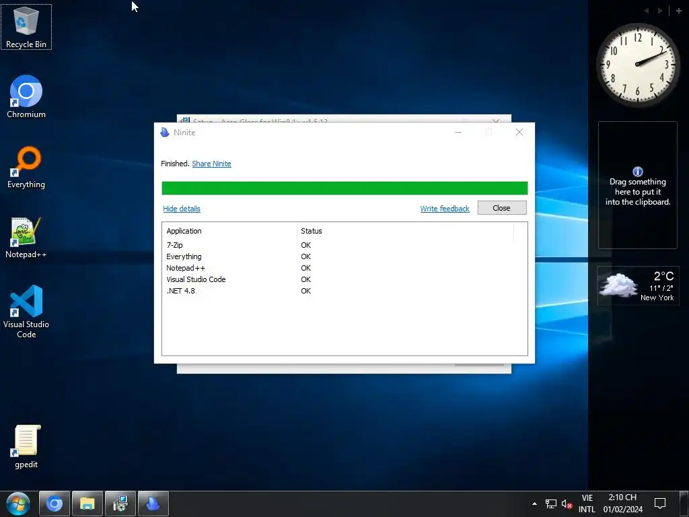Image resolution: width=689 pixels, height=517 pixels.
Task: Click the VIE INTL language indicator
Action: (x=587, y=504)
